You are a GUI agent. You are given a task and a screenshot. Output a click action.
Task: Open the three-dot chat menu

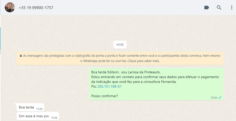(232, 8)
